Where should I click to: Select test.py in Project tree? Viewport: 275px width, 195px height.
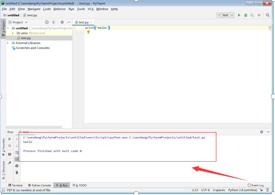26,38
